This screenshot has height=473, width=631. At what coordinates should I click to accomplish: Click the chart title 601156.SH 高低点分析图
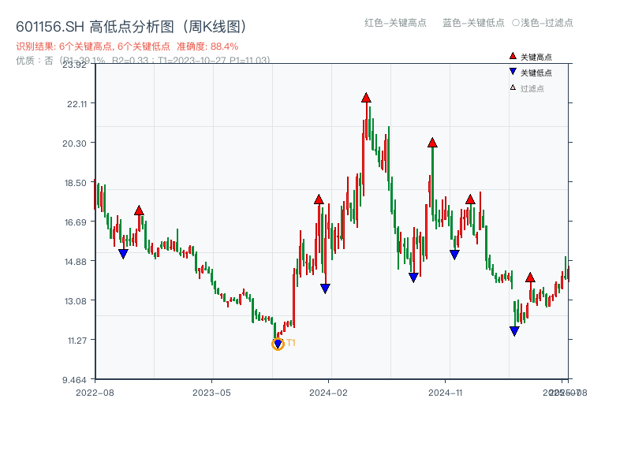click(96, 24)
